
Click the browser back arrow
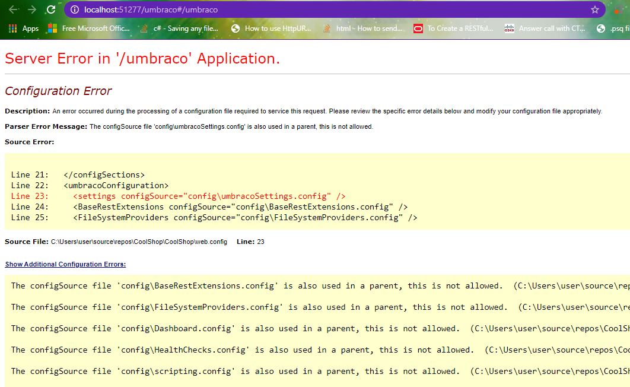tap(13, 9)
